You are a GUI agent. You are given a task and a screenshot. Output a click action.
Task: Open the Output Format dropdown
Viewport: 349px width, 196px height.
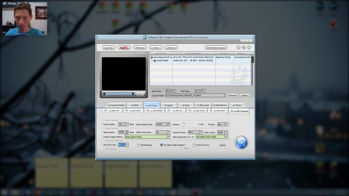tap(201, 132)
